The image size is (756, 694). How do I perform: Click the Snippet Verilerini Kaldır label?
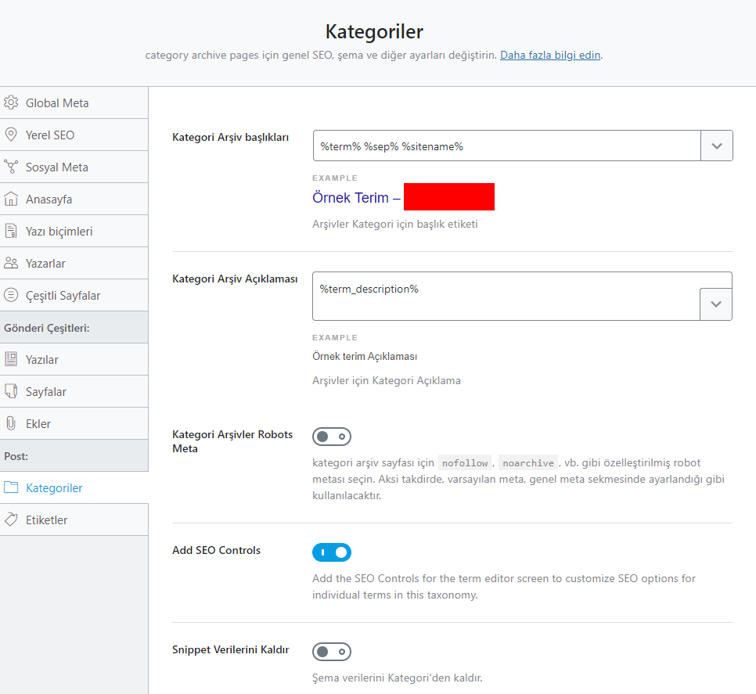tap(230, 649)
